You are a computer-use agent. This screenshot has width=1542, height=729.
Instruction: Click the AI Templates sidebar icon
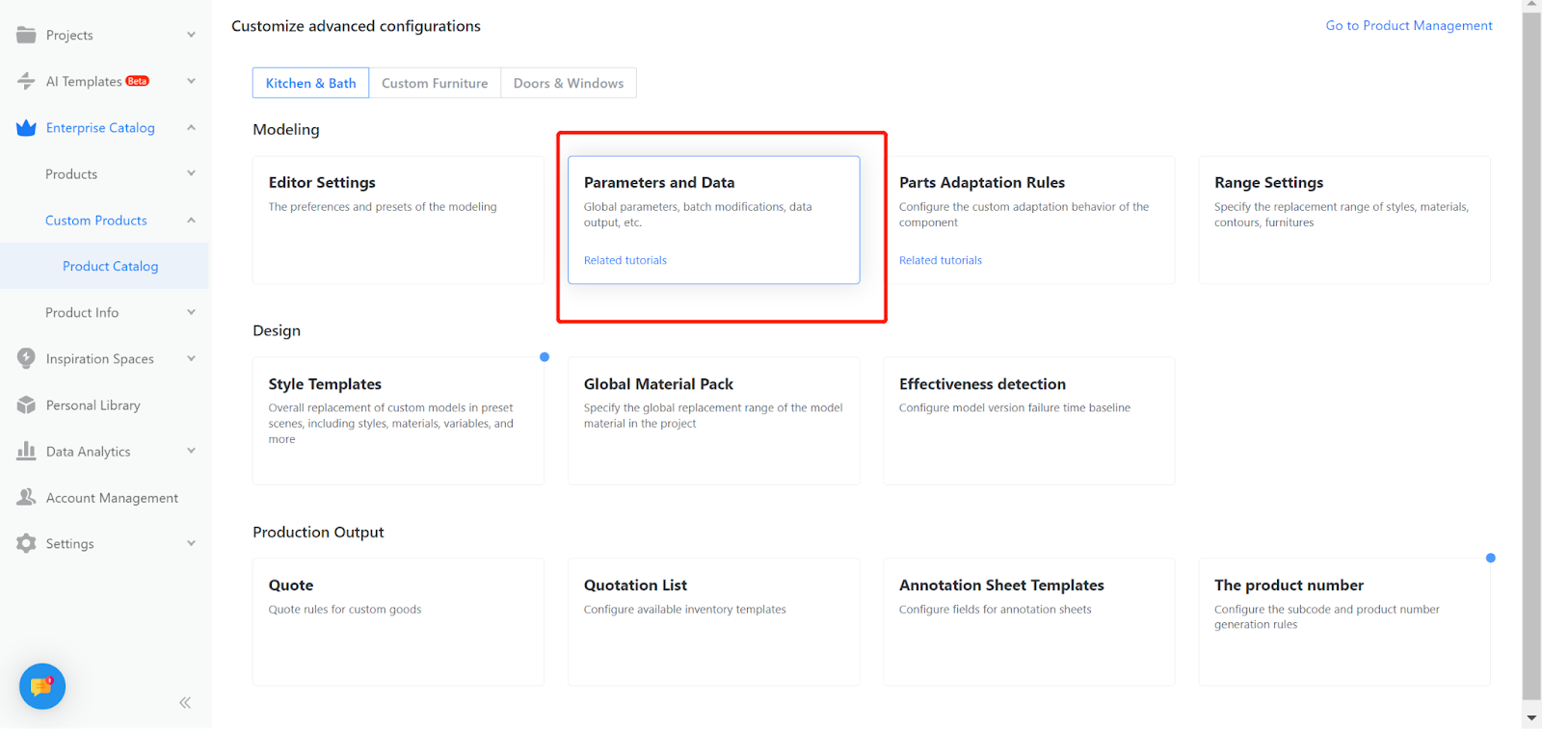pos(26,81)
